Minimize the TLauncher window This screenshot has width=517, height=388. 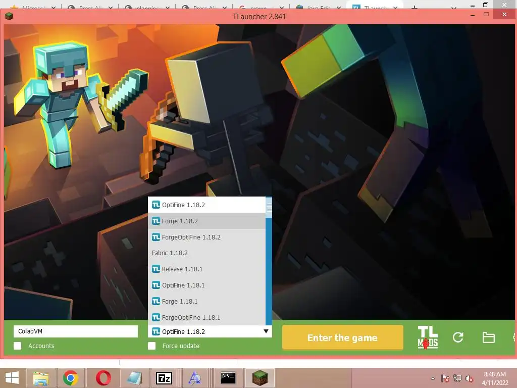tap(473, 15)
